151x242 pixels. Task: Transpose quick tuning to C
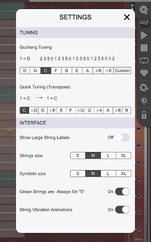pyautogui.click(x=24, y=110)
